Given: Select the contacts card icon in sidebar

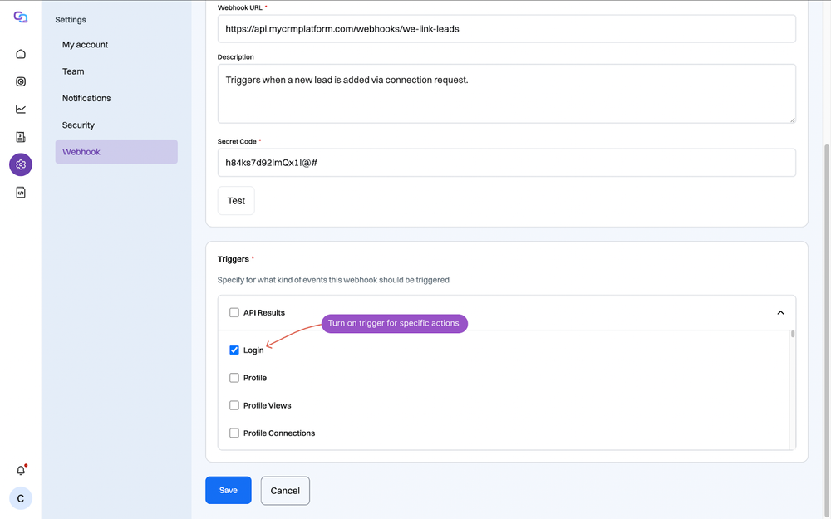Looking at the screenshot, I should point(20,136).
